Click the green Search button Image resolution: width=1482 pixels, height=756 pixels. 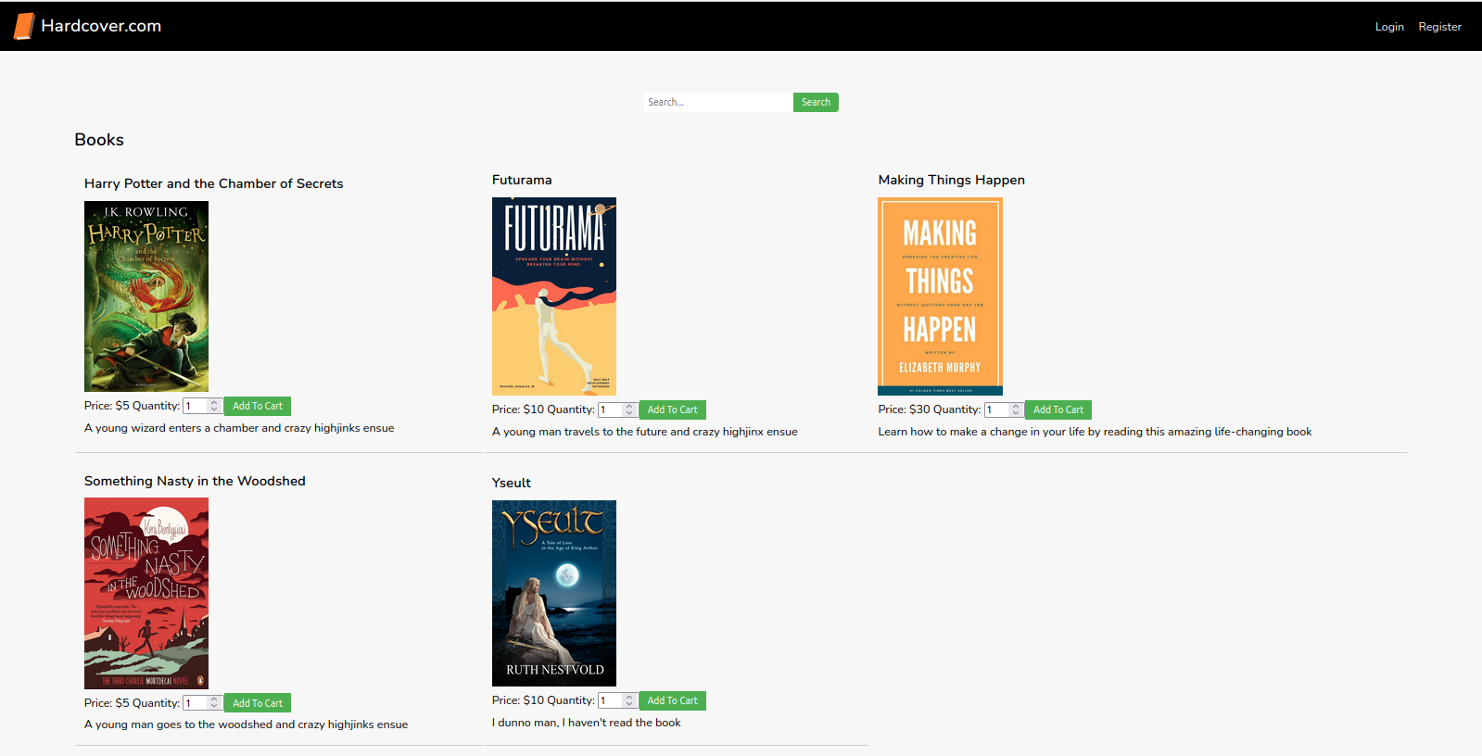(x=816, y=102)
